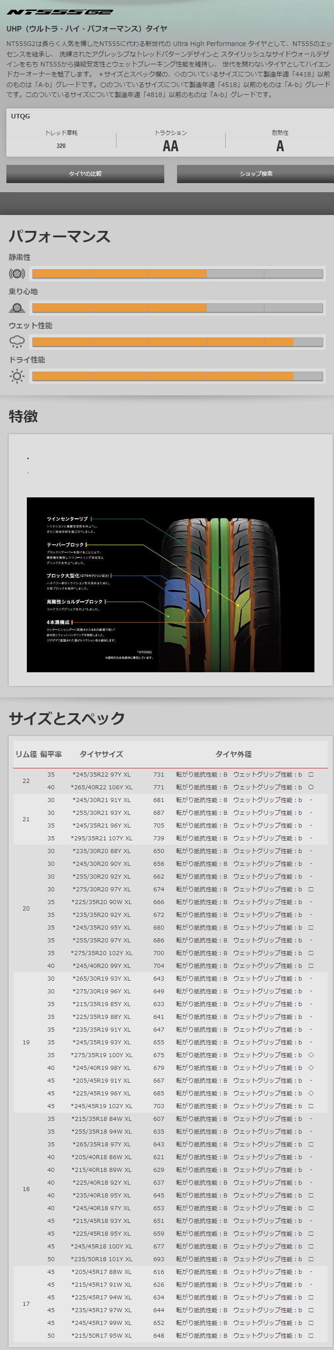Viewport: 334px width, 1350px height.
Task: Click the rim diameter 20 cell
Action: click(x=26, y=909)
